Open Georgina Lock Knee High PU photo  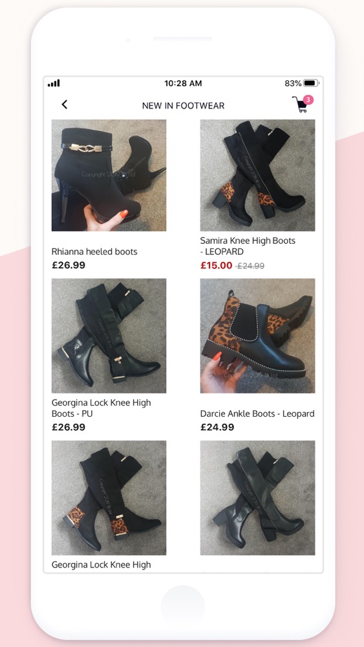click(109, 336)
